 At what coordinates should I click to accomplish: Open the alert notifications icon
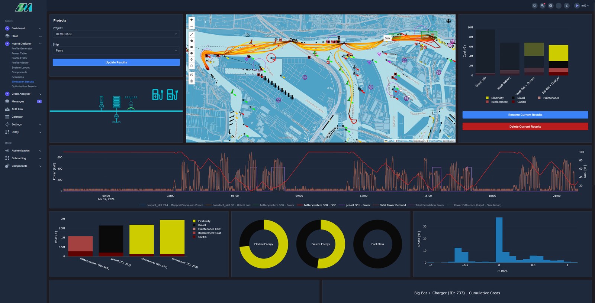551,6
